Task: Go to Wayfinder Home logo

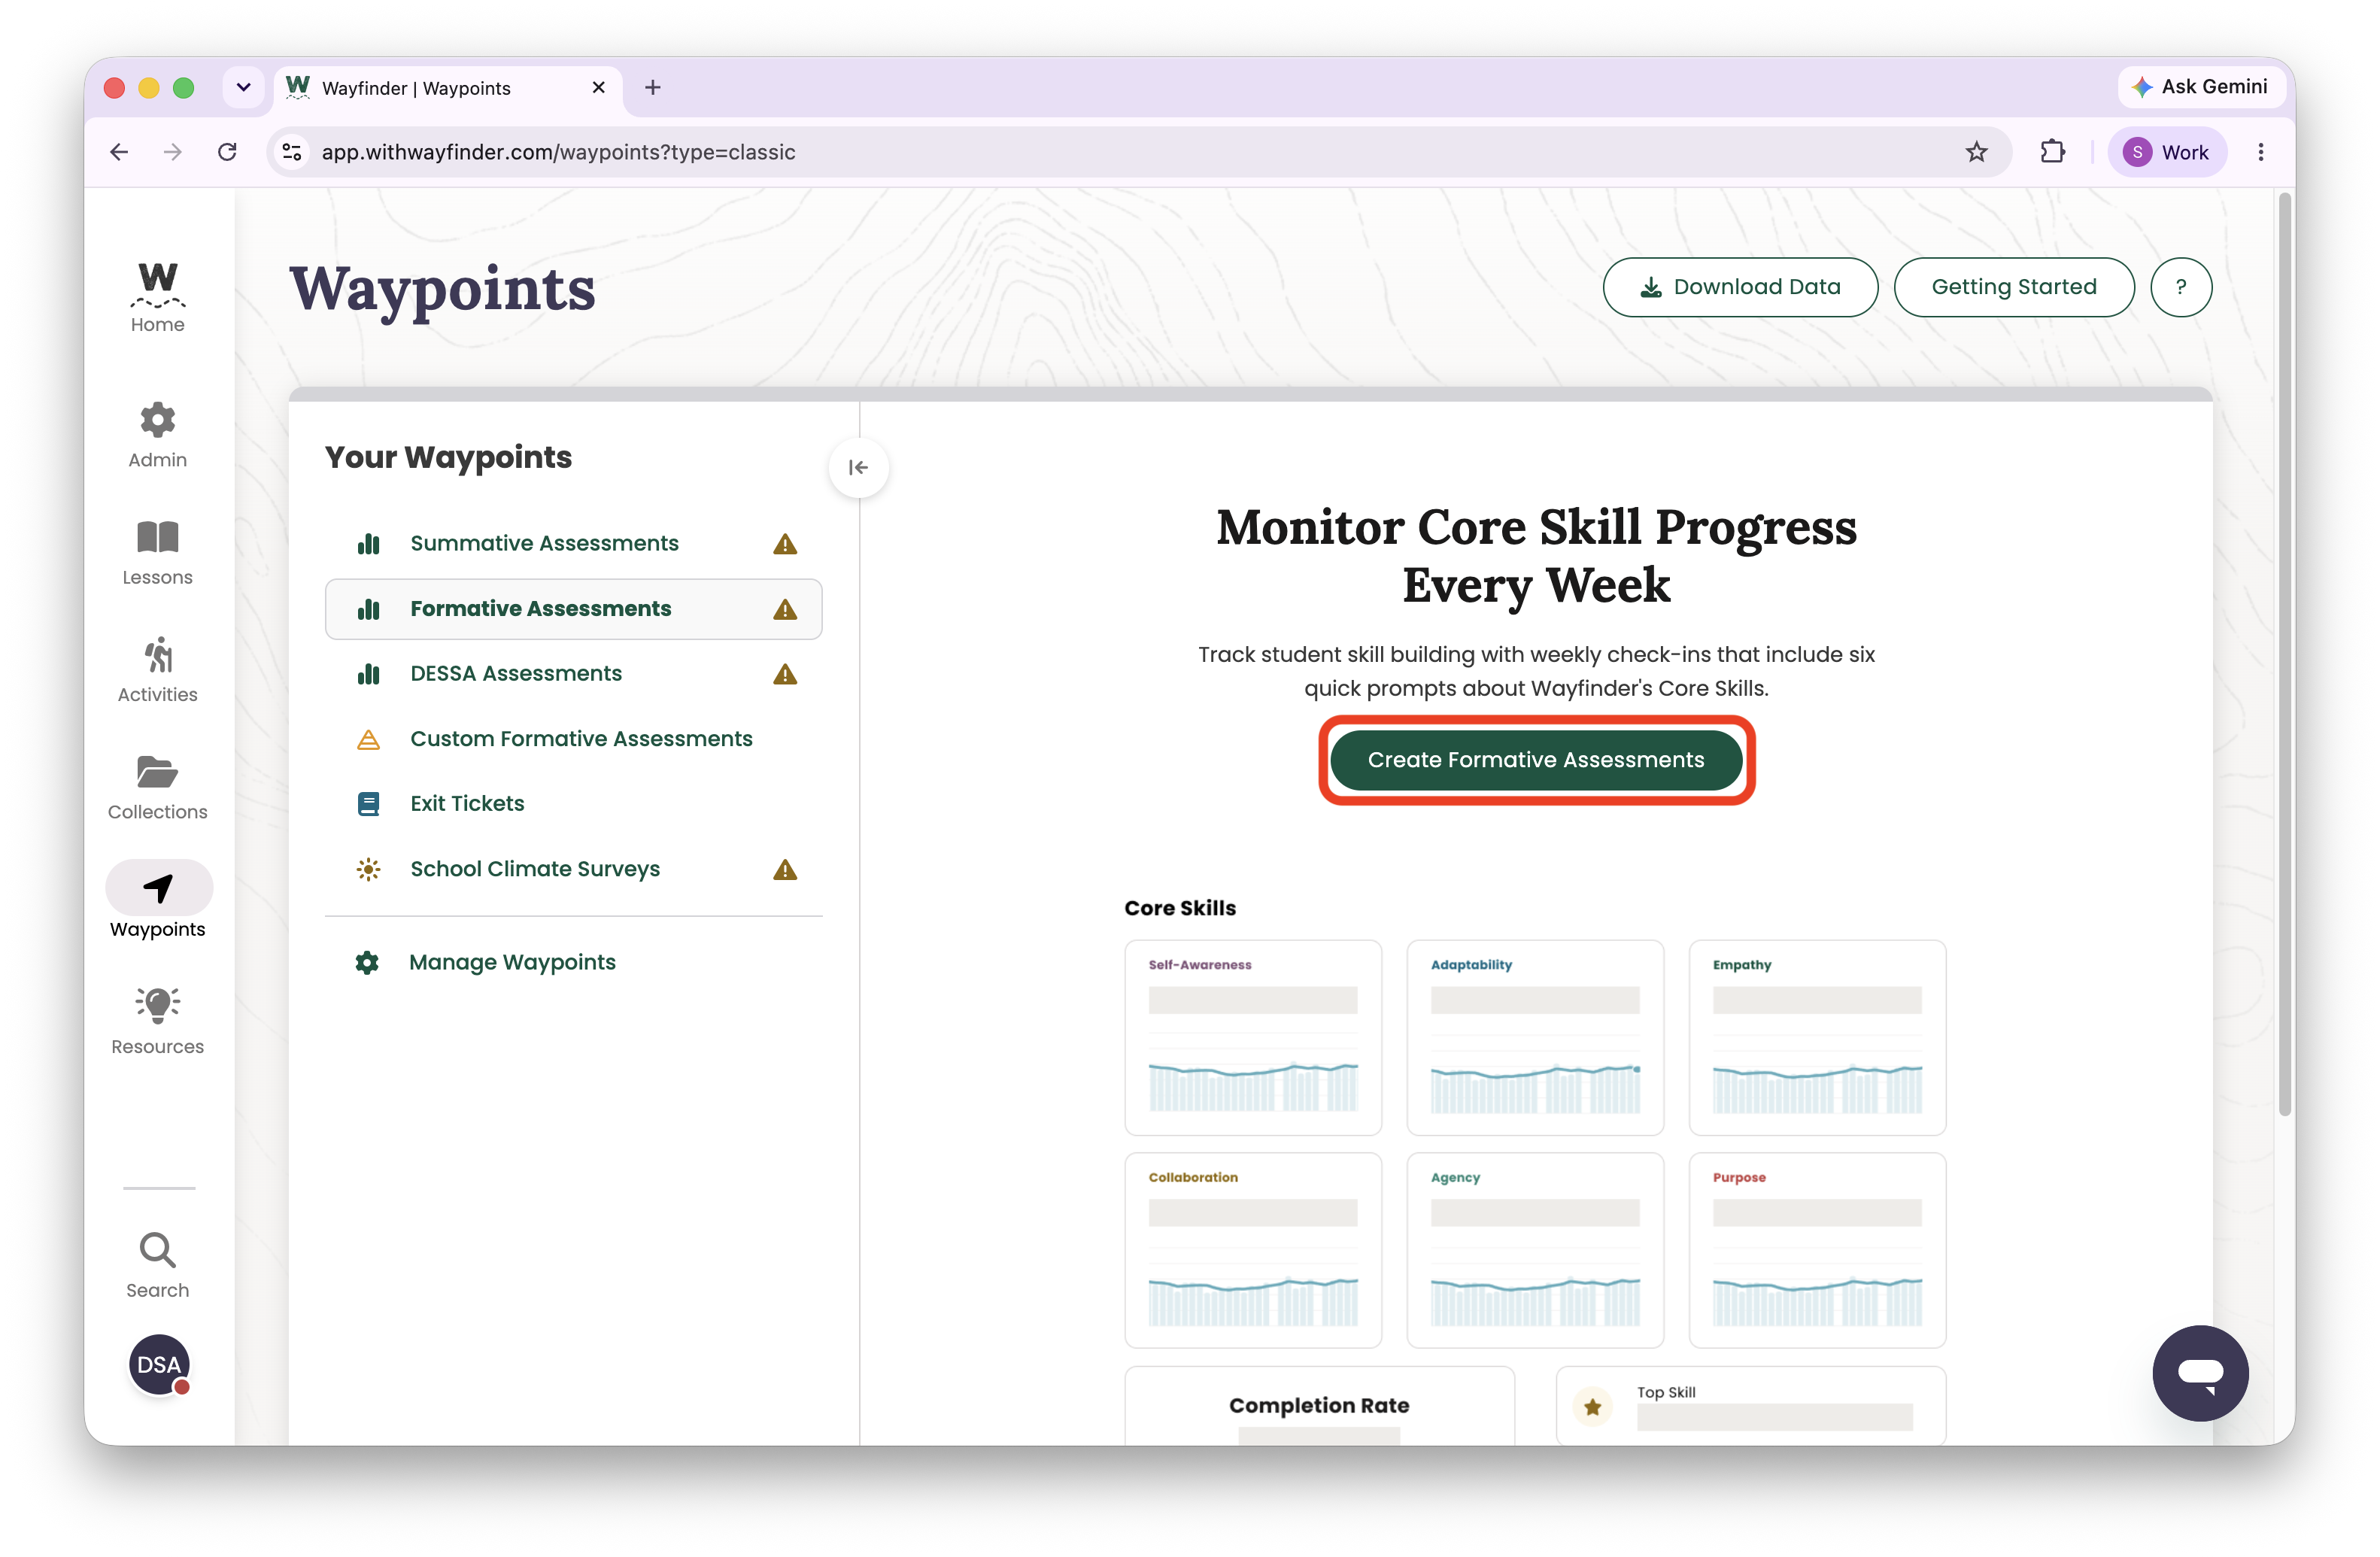Action: point(158,285)
